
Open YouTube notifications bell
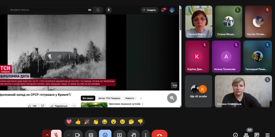pos(163,10)
